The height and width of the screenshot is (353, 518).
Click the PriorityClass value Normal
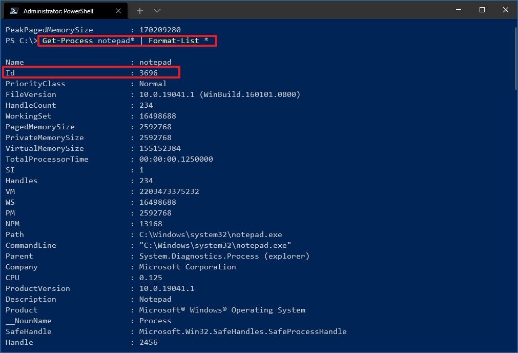click(152, 83)
